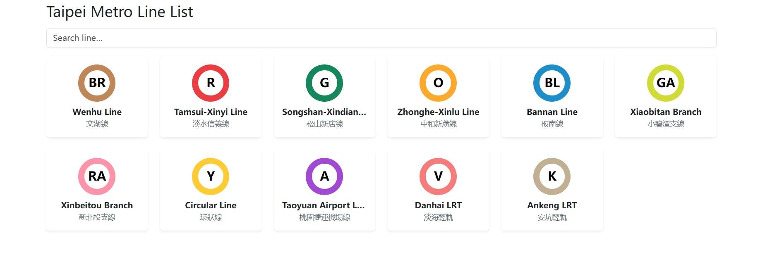Viewport: 765px width, 255px height.
Task: Click the Xinbeitou Branch title text
Action: [97, 205]
